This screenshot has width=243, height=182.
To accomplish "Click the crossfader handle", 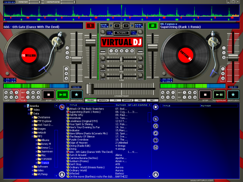I will pyautogui.click(x=90, y=89).
